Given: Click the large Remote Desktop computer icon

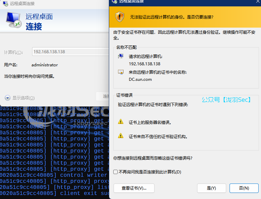Looking at the screenshot, I should (14, 21).
